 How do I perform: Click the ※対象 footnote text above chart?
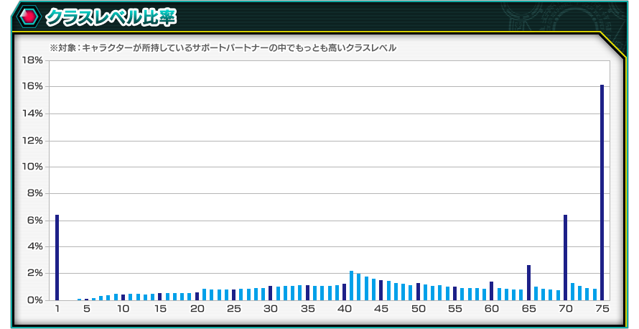point(223,47)
